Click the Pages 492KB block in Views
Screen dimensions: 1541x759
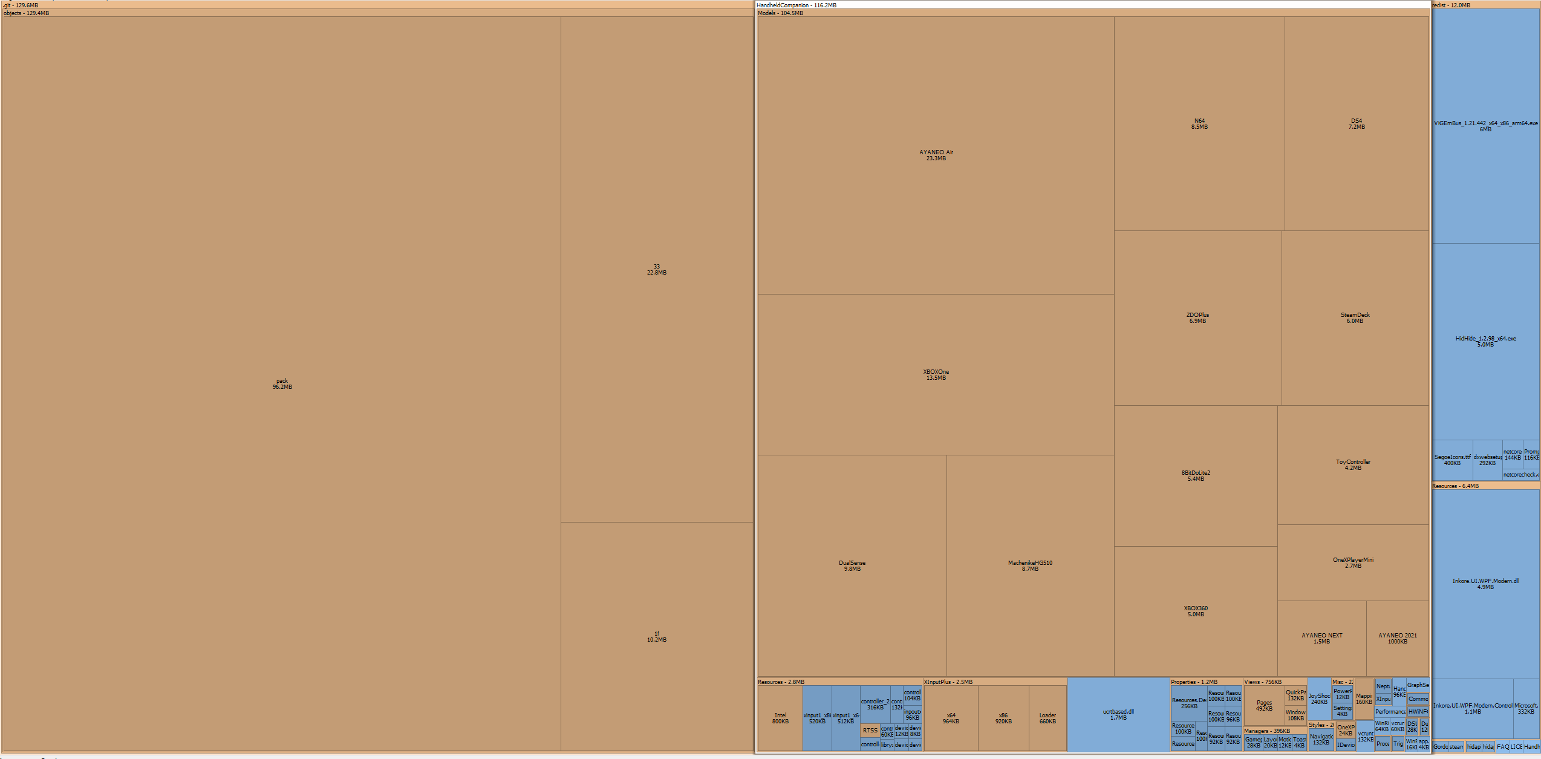1264,705
